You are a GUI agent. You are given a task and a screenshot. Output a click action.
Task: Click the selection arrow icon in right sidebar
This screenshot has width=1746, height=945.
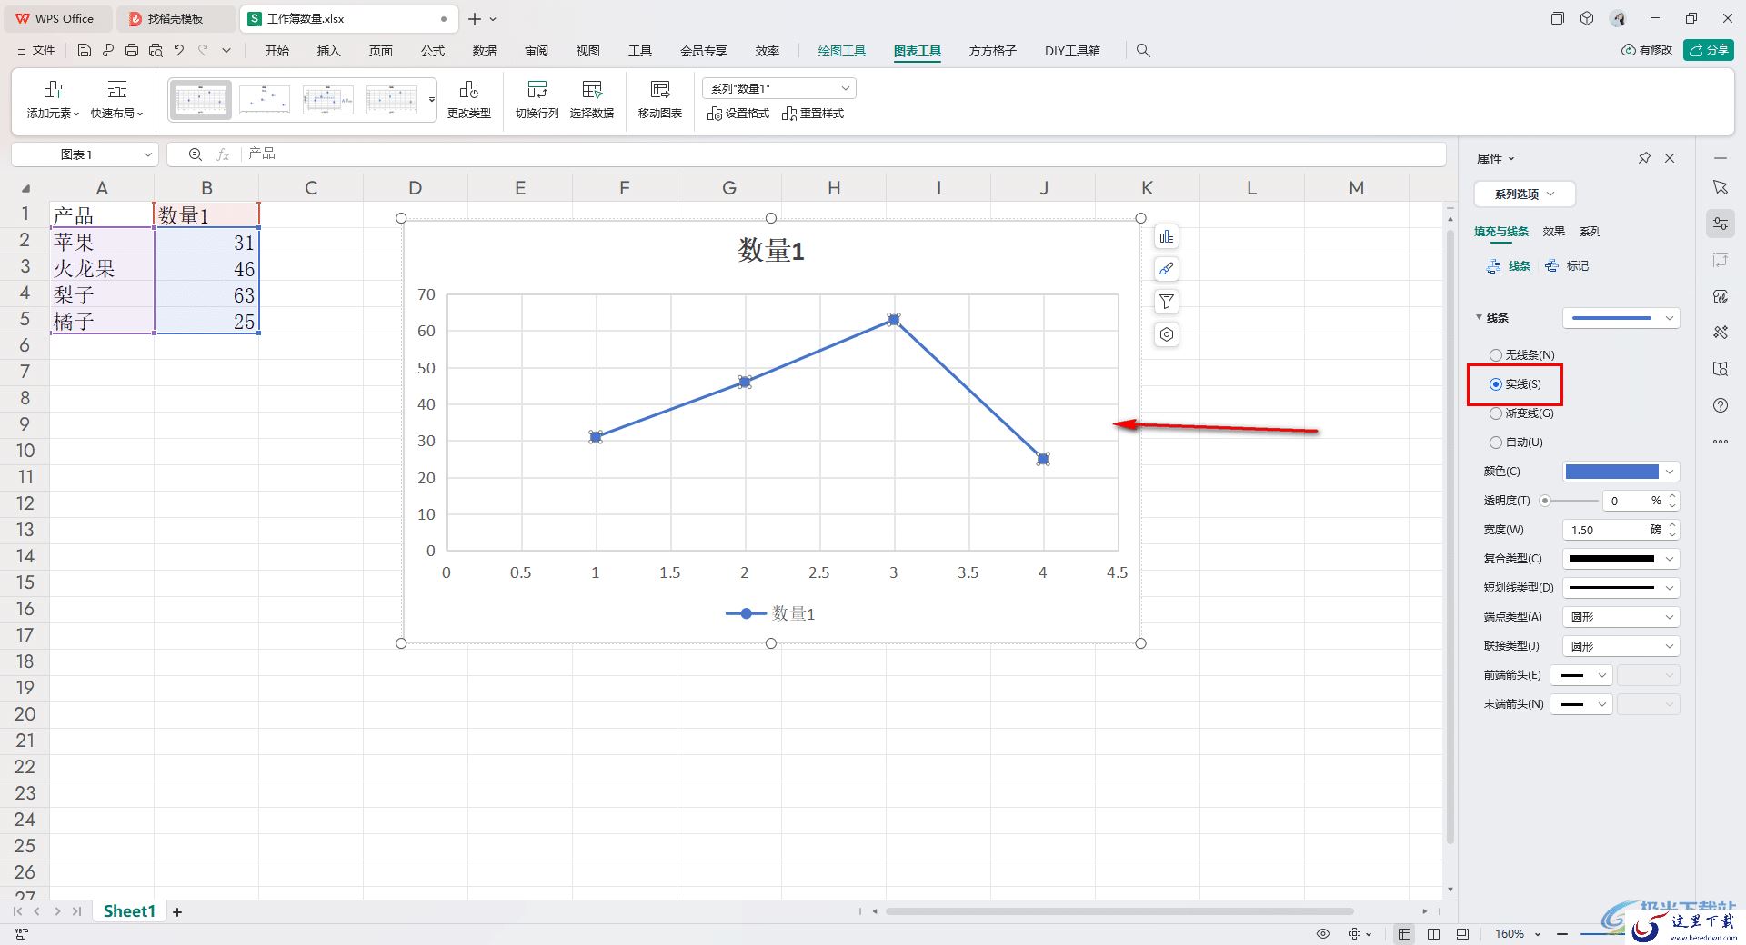pos(1720,187)
